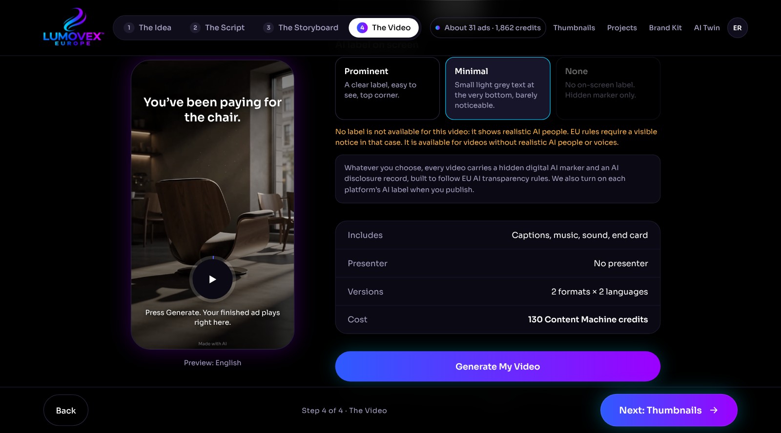This screenshot has width=781, height=433.
Task: Click the Back button
Action: 66,410
